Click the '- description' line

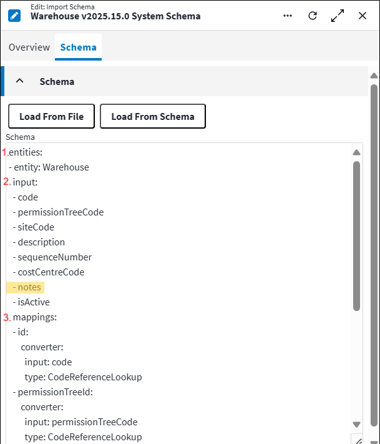pos(39,242)
